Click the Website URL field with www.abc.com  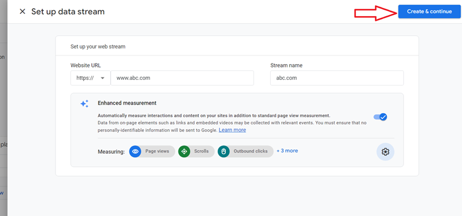(x=182, y=78)
